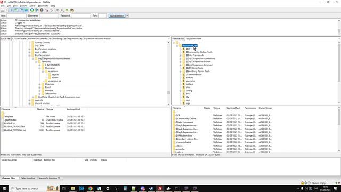Collapse the Template folder node
Viewport: 341px width, 192px height.
tap(36, 62)
